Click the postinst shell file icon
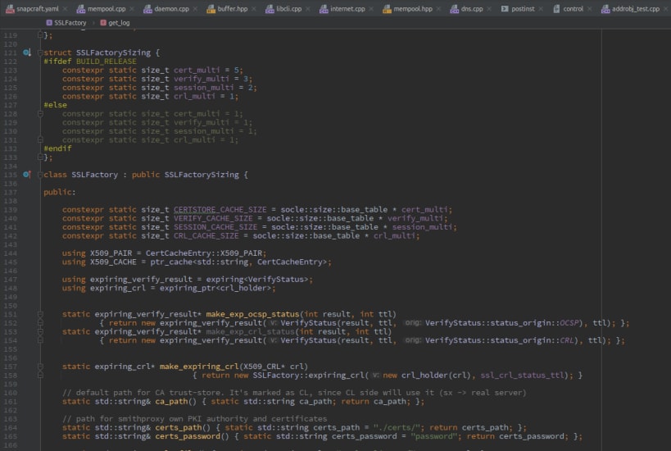 click(x=505, y=8)
